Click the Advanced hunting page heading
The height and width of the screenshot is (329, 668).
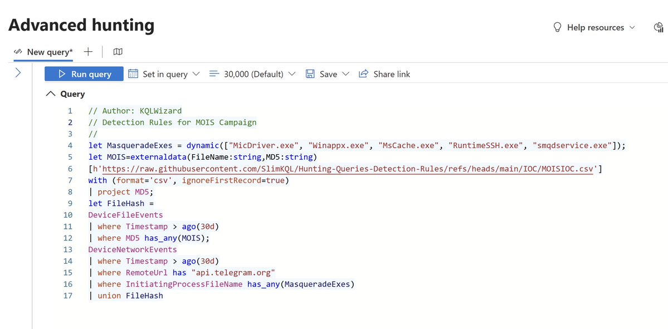(x=81, y=26)
